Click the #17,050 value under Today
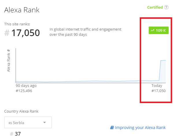Image resolution: width=173 pixels, height=140 pixels. 159,91
